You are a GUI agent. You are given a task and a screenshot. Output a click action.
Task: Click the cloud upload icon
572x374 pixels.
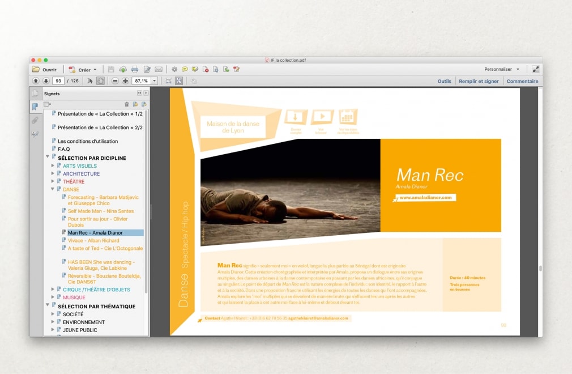[123, 70]
